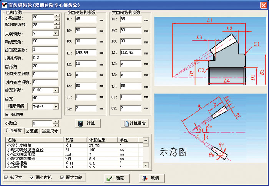Click the exit door icon on 取消

[144, 178]
